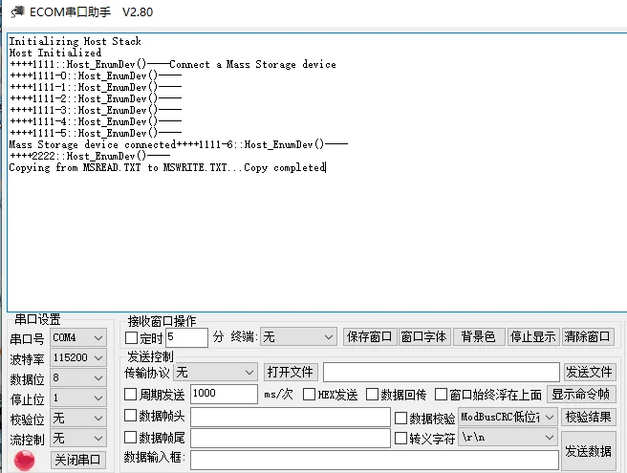The width and height of the screenshot is (627, 473).
Task: Click the 发送数据 send button
Action: [588, 451]
